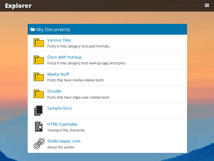Click the Explorer site title
The height and width of the screenshot is (161, 214).
tap(18, 6)
